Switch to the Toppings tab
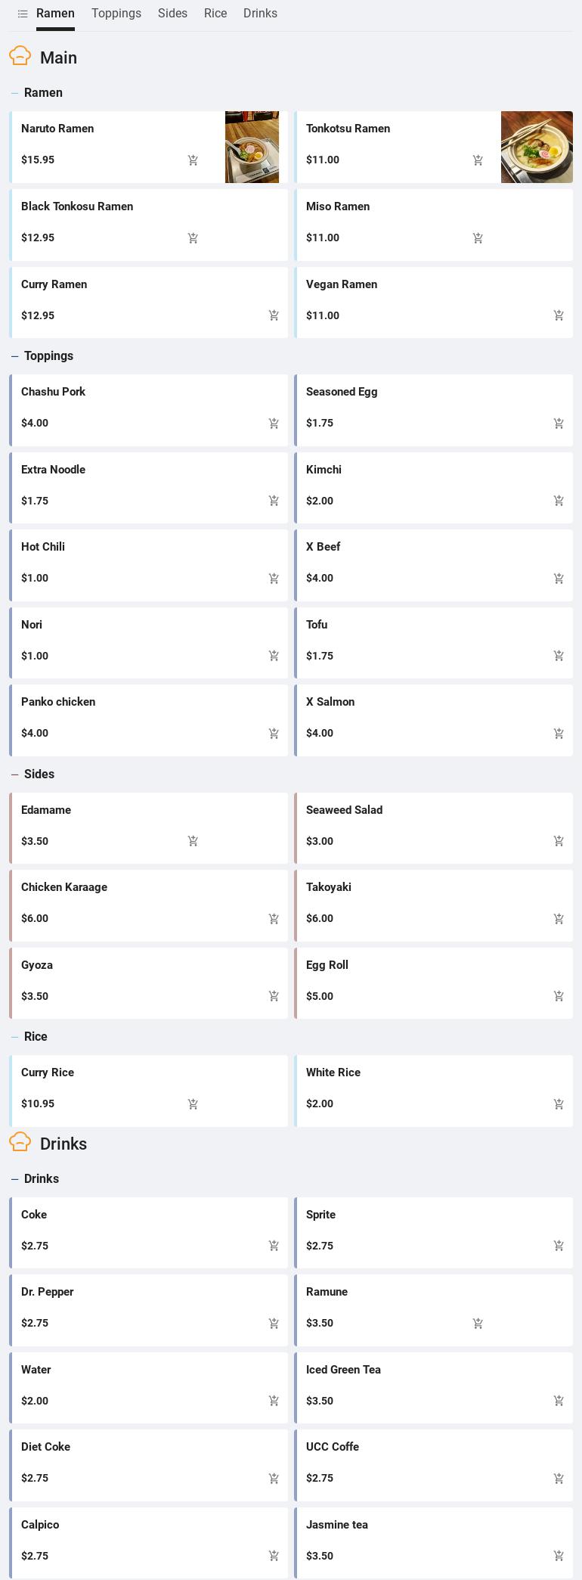The image size is (582, 1580). (116, 14)
